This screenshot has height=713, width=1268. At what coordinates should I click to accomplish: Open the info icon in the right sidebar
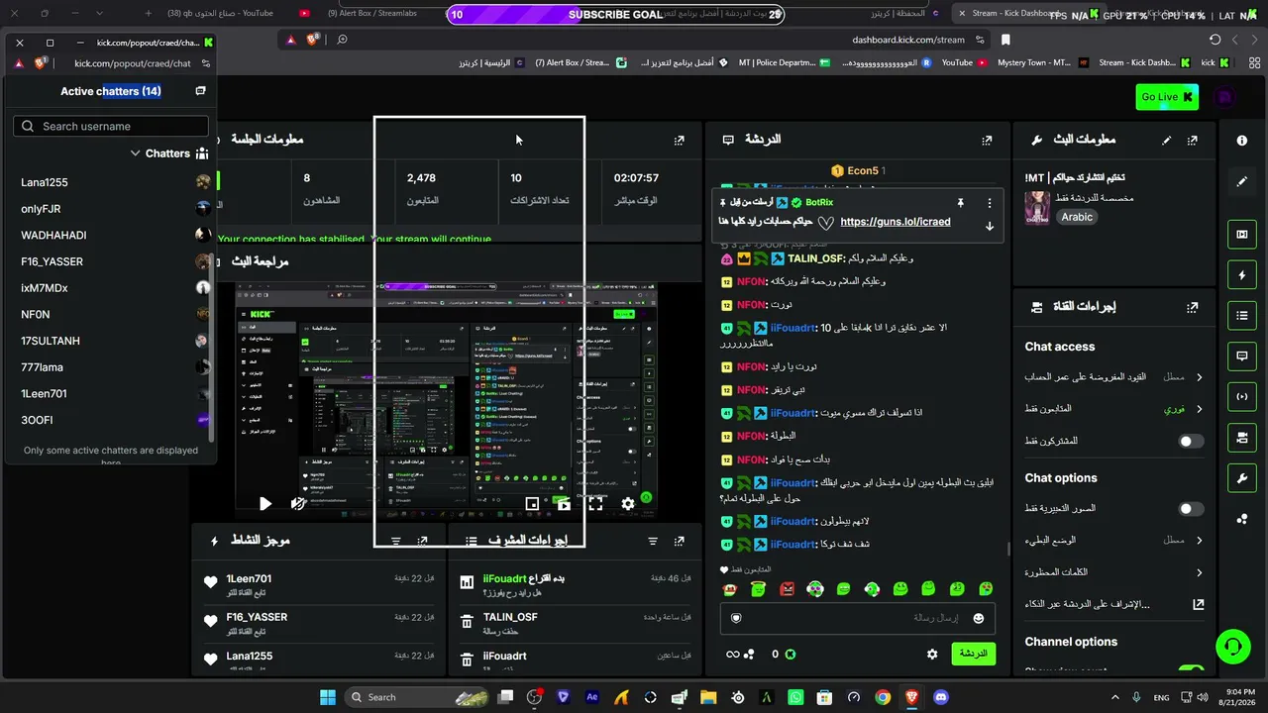click(x=1241, y=141)
